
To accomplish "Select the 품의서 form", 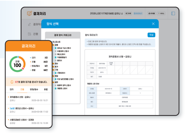I will [60, 60].
